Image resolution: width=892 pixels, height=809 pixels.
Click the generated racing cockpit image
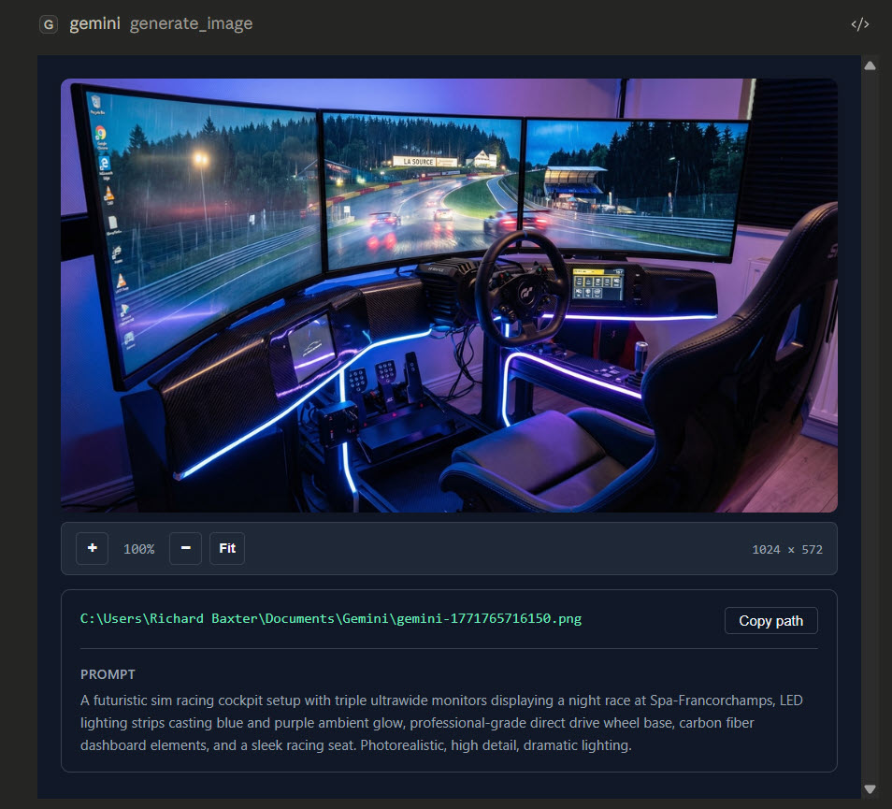point(449,295)
